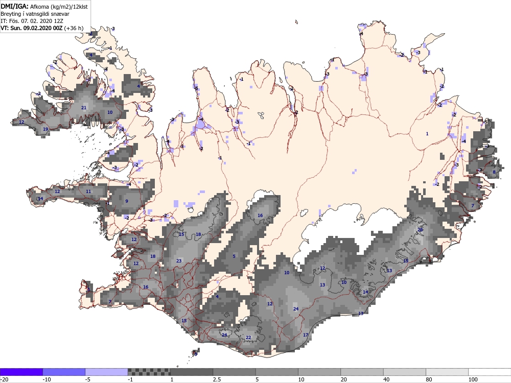
Task: Click the '80' legend scale label
Action: [x=430, y=379]
